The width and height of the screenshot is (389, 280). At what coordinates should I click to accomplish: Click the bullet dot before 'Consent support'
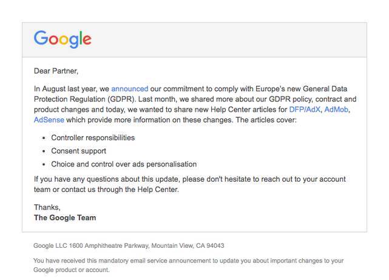44,151
